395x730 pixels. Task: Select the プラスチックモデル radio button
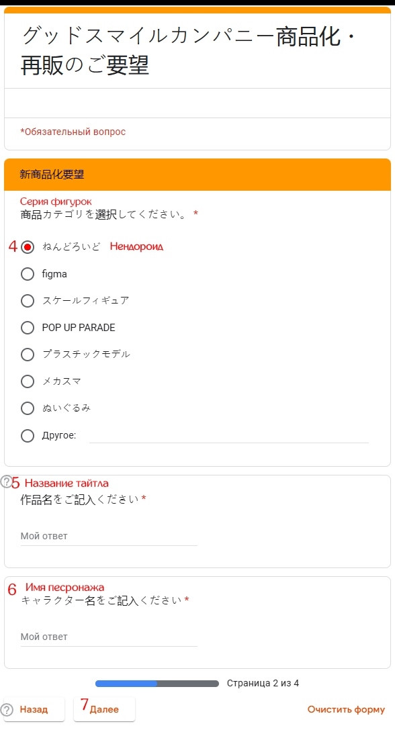(x=28, y=355)
